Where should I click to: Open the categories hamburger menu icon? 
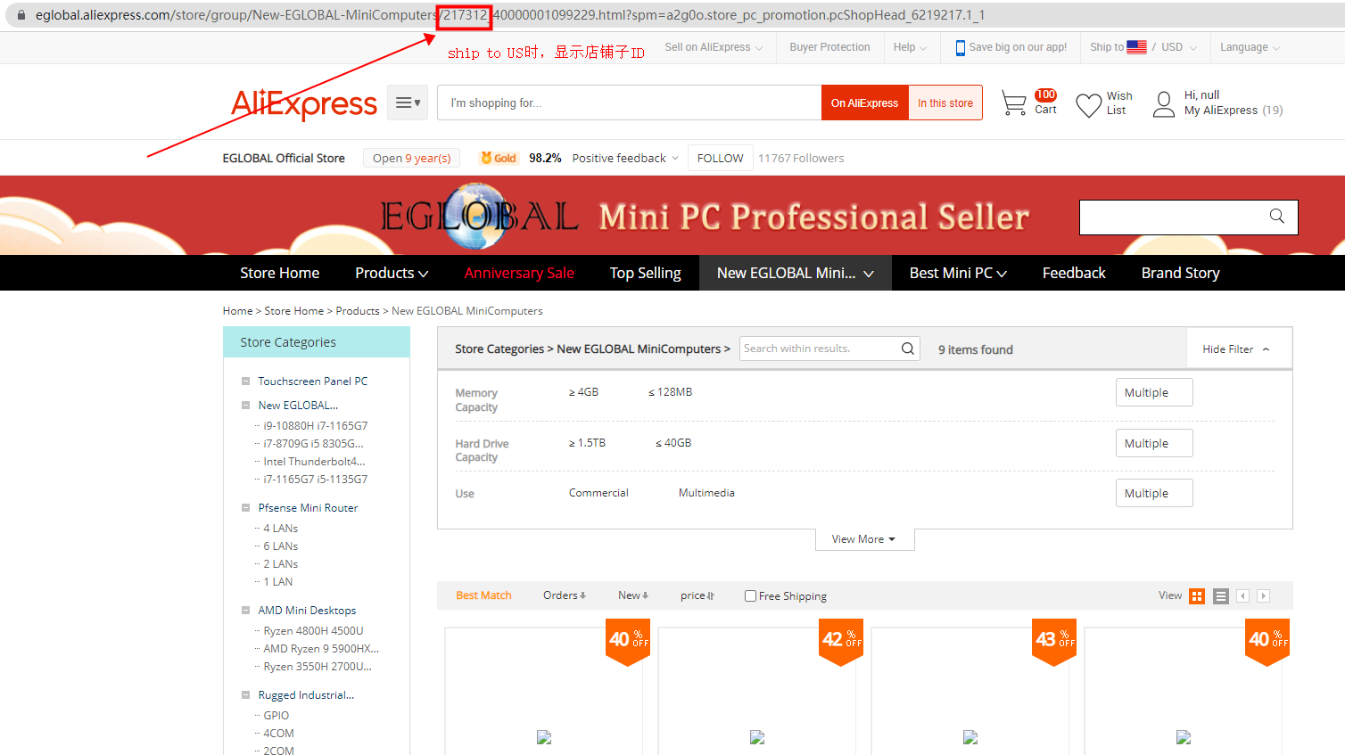pos(408,103)
